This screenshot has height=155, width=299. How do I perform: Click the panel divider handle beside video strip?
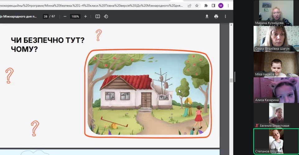(235, 76)
